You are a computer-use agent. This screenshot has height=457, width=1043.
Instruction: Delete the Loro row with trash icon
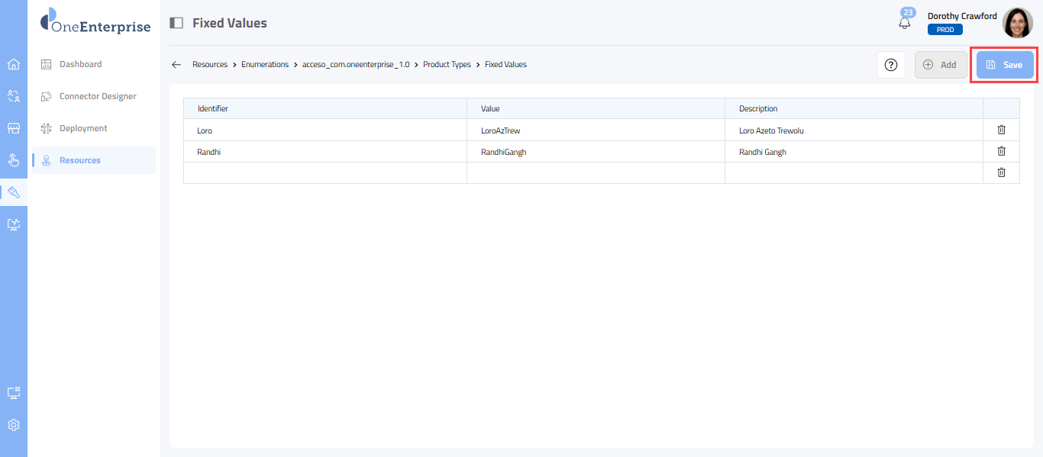coord(1001,130)
